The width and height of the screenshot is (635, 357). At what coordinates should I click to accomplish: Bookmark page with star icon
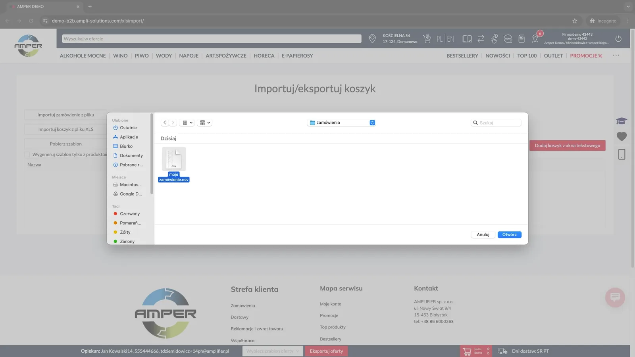[x=575, y=21]
